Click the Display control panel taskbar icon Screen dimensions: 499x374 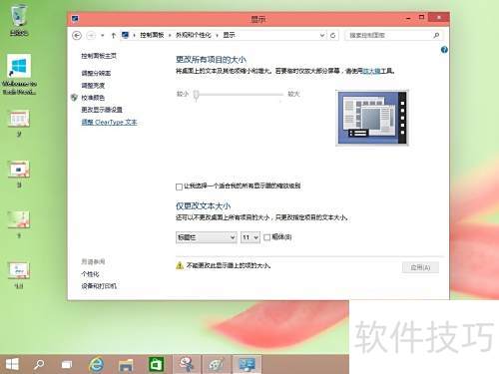point(247,364)
